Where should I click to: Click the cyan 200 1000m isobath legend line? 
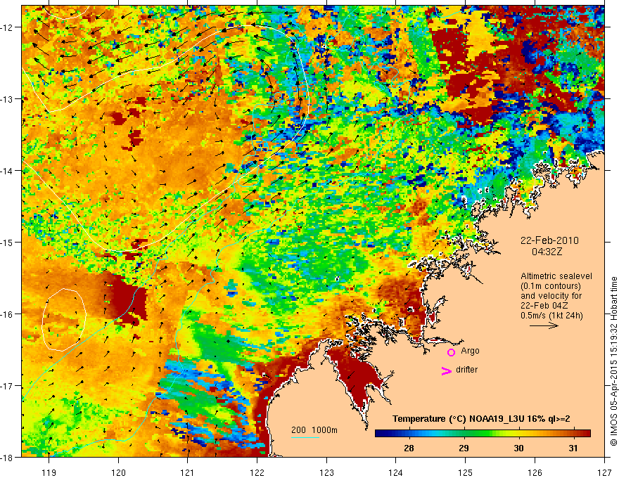pos(305,437)
